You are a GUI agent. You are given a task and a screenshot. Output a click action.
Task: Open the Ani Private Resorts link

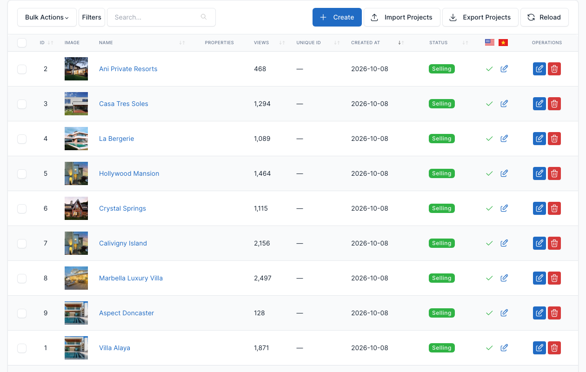tap(128, 69)
